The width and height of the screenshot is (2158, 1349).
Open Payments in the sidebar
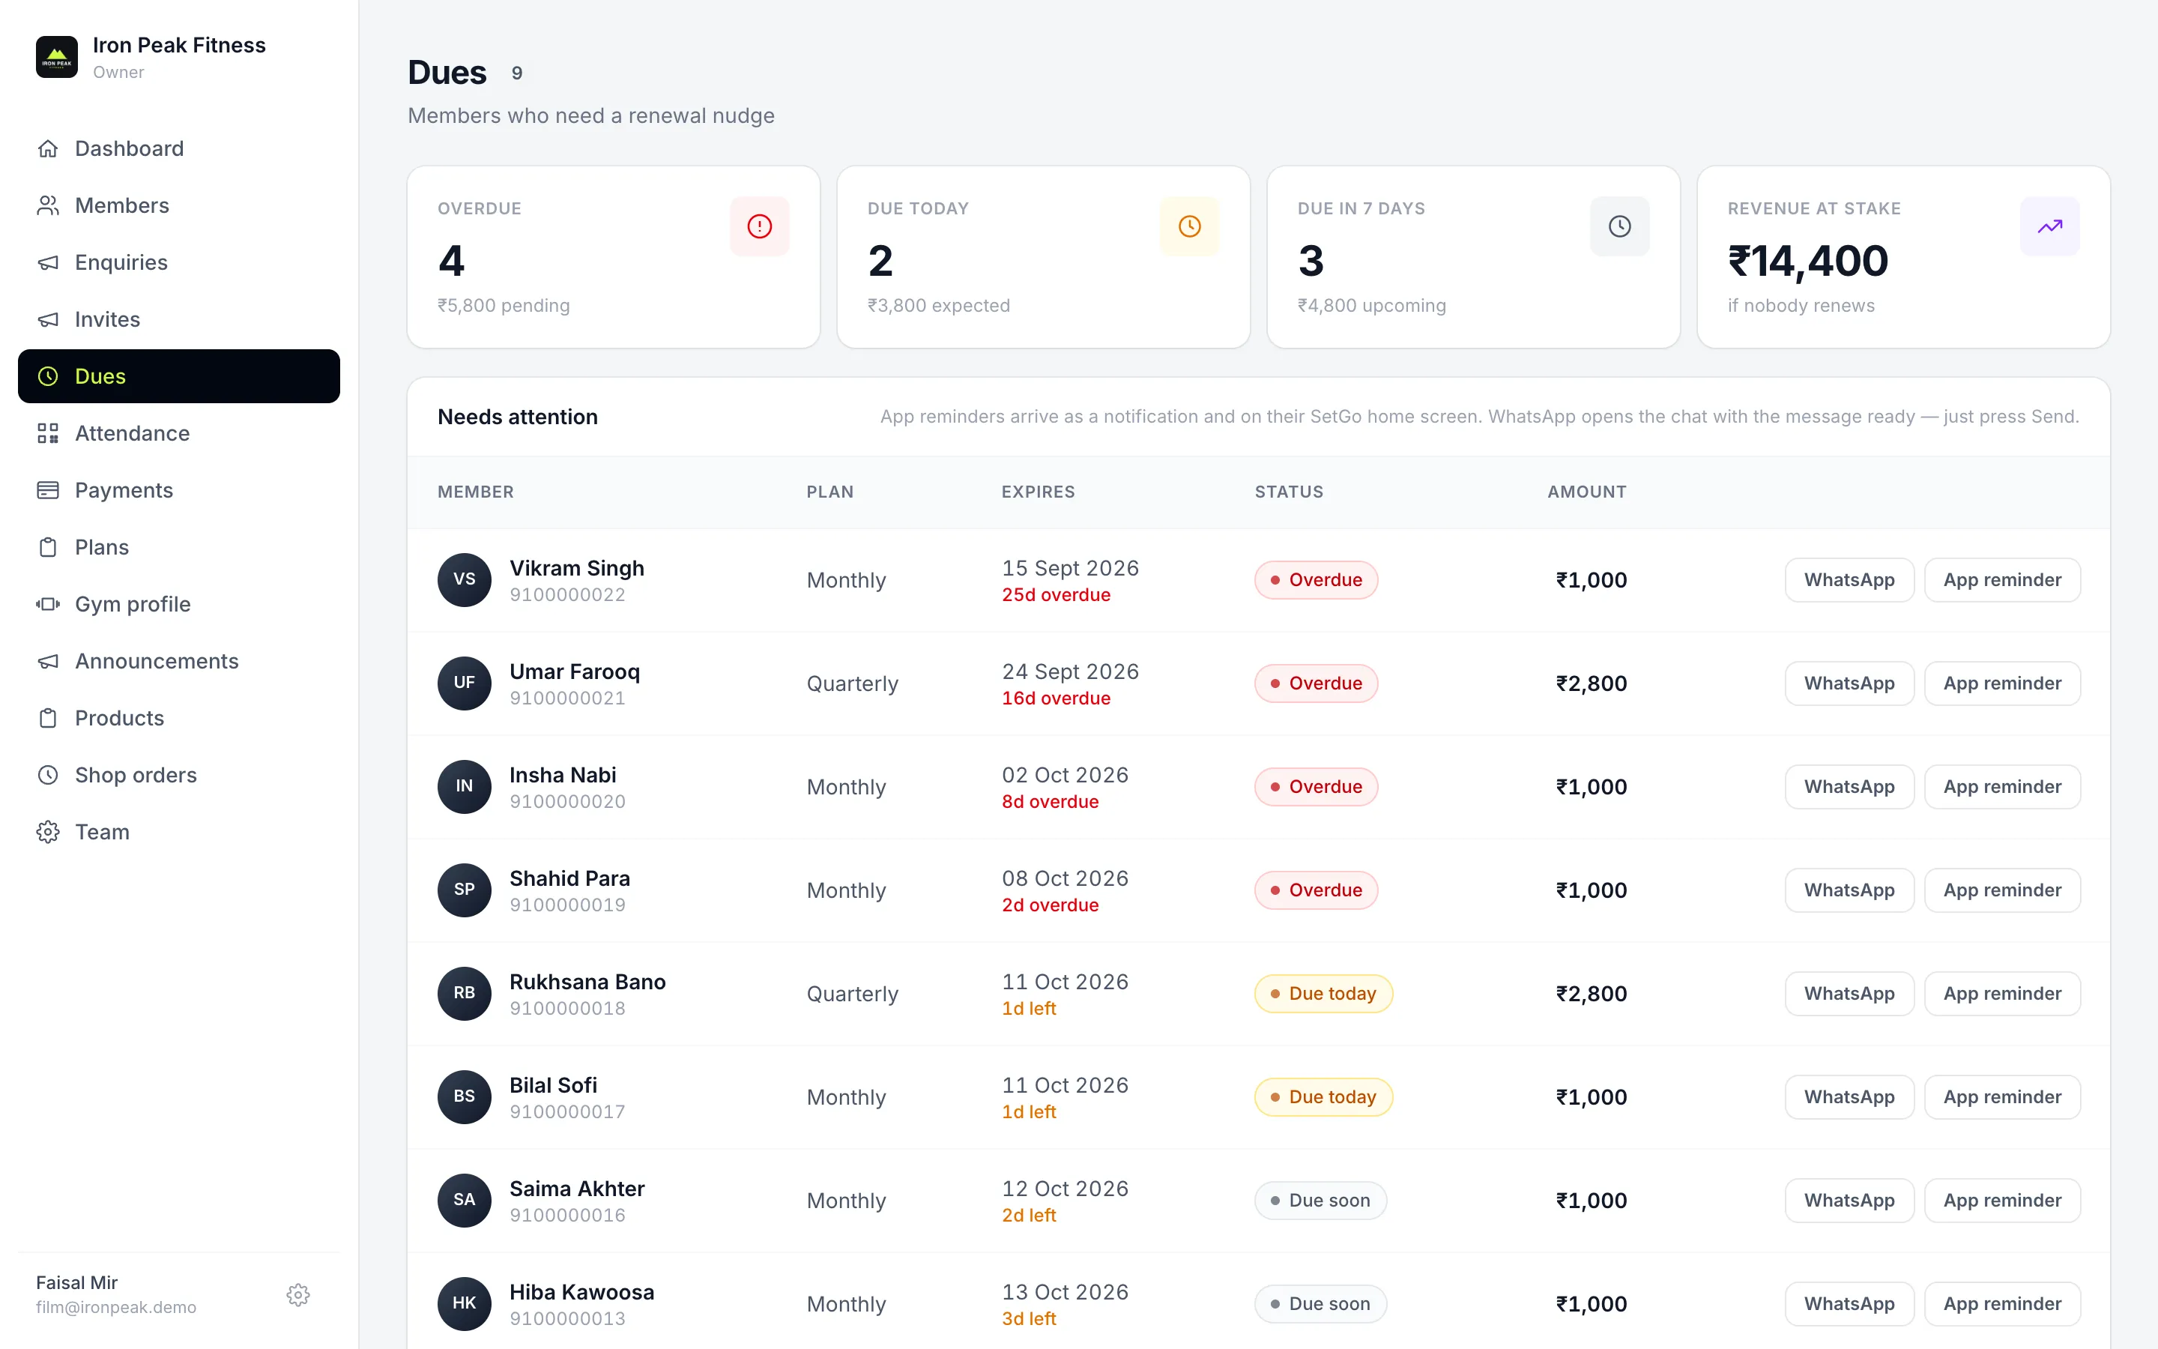coord(179,490)
